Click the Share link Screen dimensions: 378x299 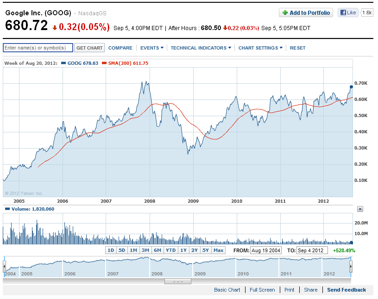point(311,290)
